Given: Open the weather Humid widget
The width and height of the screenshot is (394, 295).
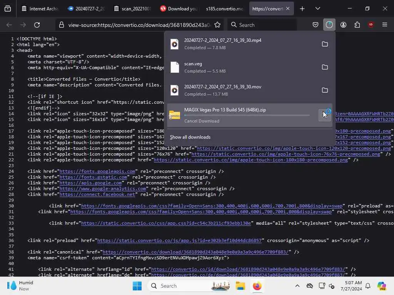Looking at the screenshot, I should coord(20,286).
